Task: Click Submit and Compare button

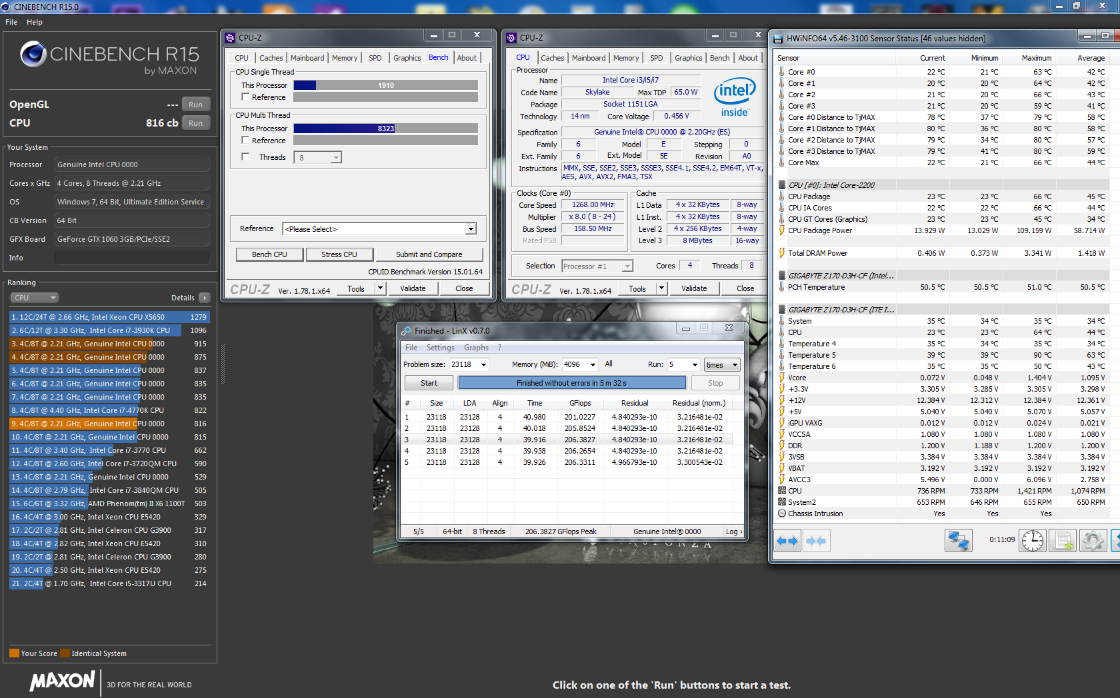Action: pyautogui.click(x=429, y=254)
